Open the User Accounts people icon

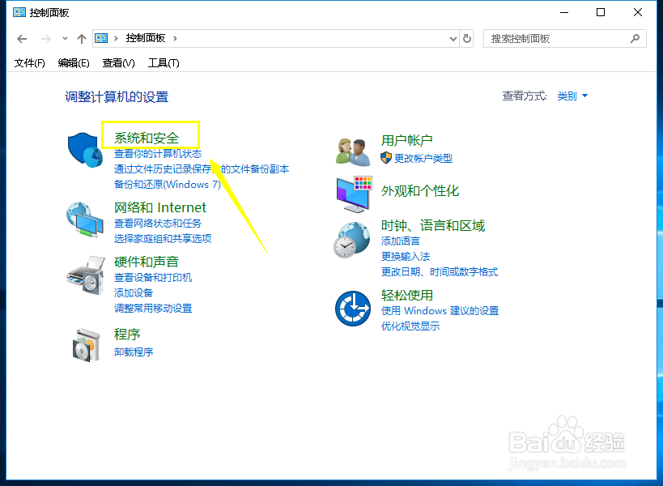coord(353,151)
